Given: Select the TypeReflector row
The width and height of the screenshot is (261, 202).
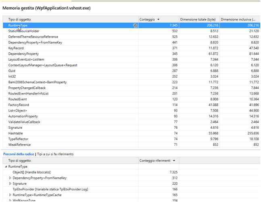Looking at the screenshot, I should (x=132, y=139).
